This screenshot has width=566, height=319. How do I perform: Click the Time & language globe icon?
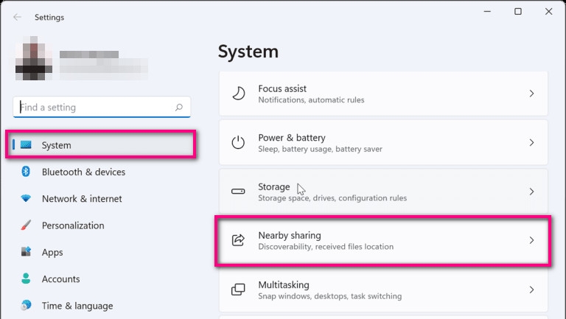pos(26,305)
